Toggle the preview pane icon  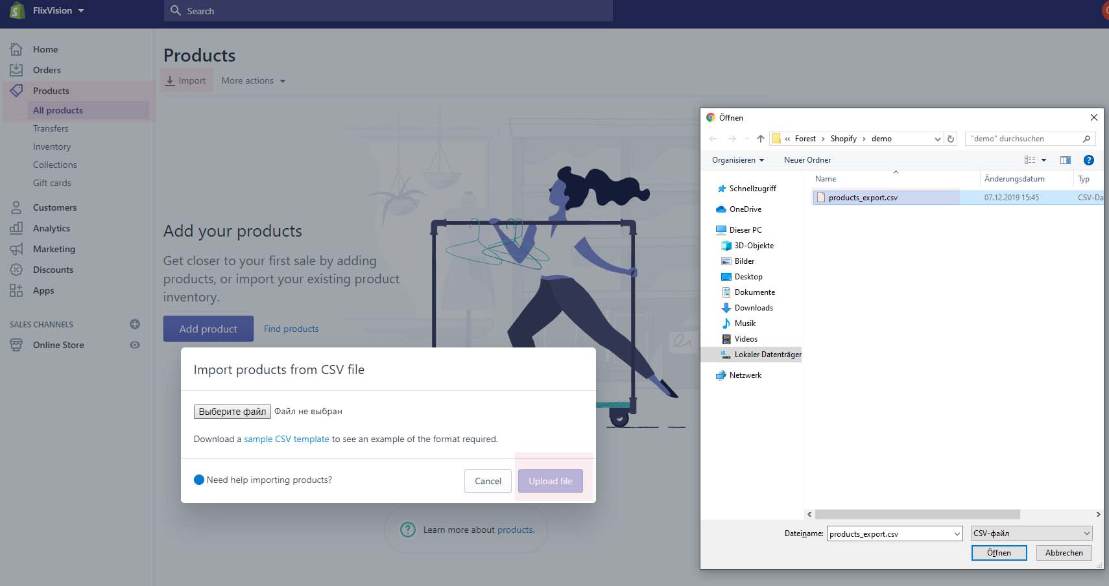point(1065,160)
